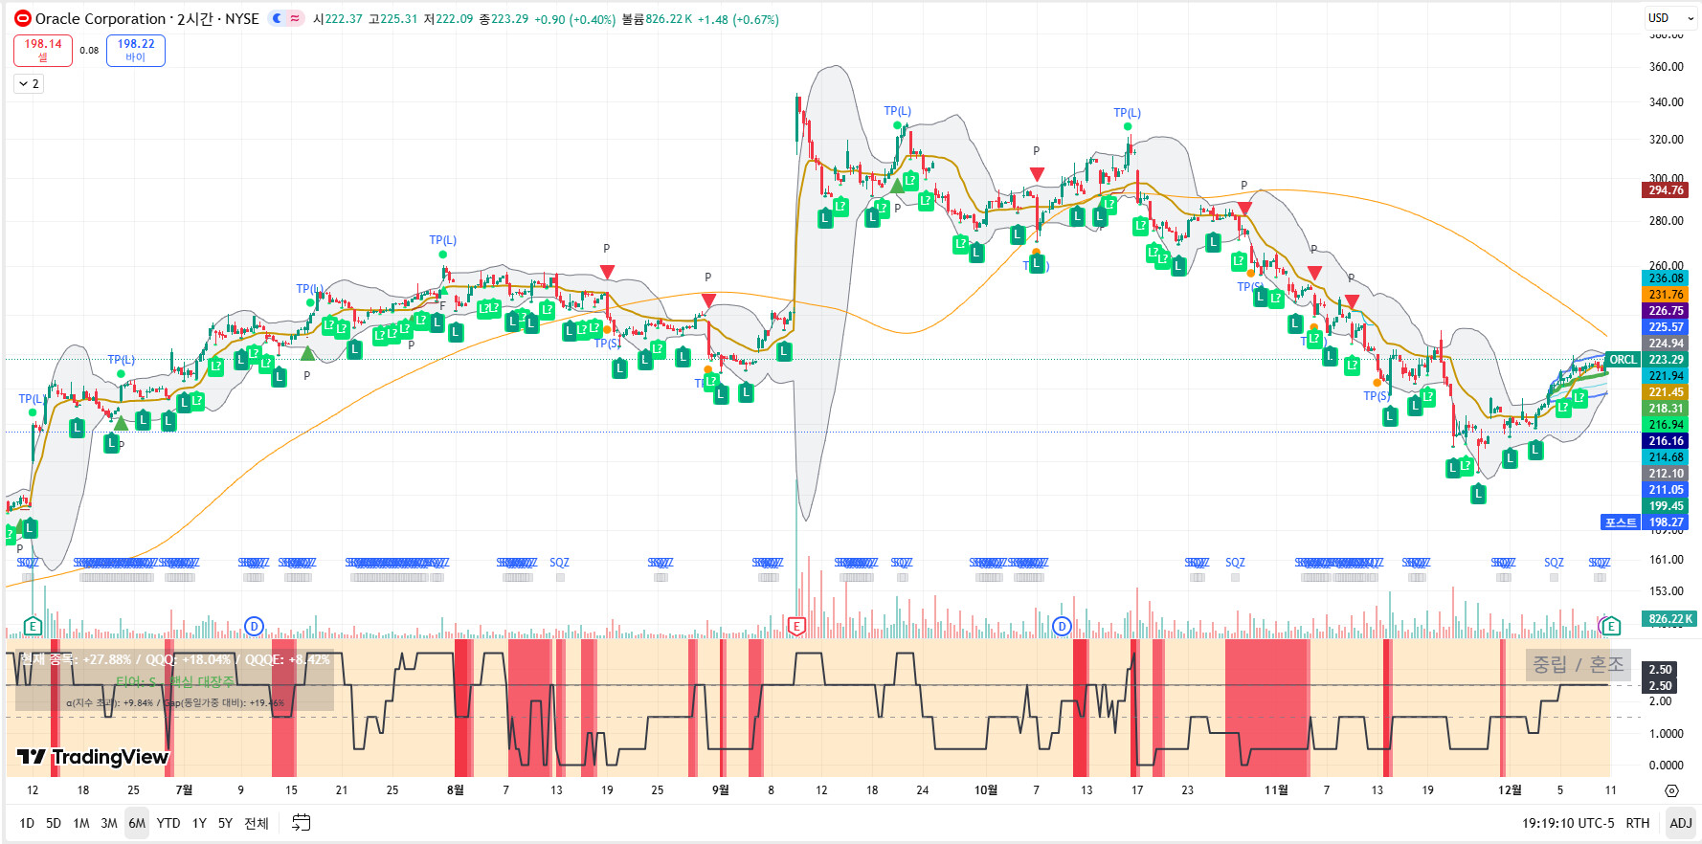Click the ORCL price label tag

click(x=1623, y=360)
